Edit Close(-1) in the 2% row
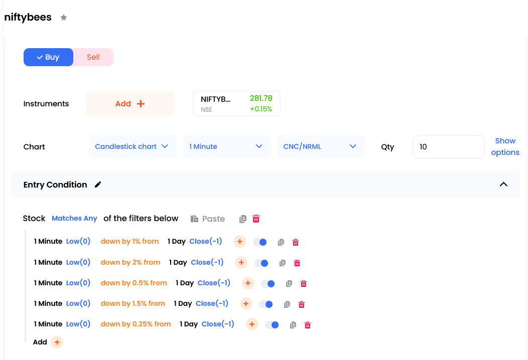 pos(207,262)
